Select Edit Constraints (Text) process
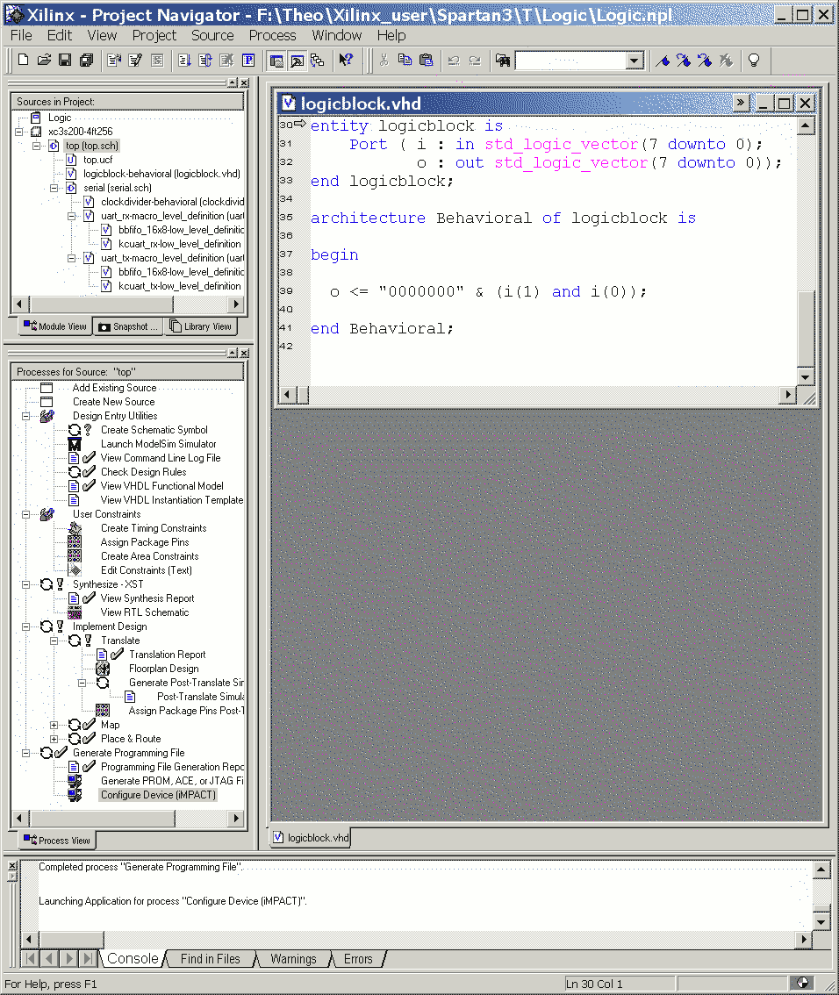The width and height of the screenshot is (839, 995). (146, 570)
